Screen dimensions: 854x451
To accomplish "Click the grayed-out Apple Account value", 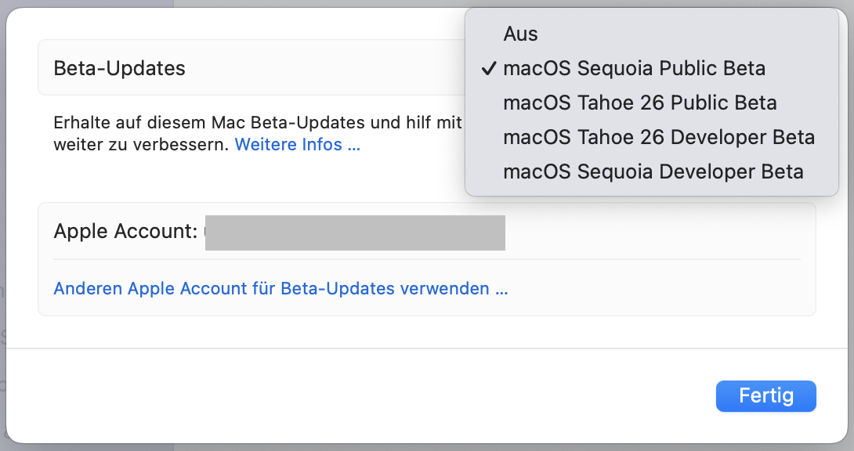I will [x=355, y=233].
